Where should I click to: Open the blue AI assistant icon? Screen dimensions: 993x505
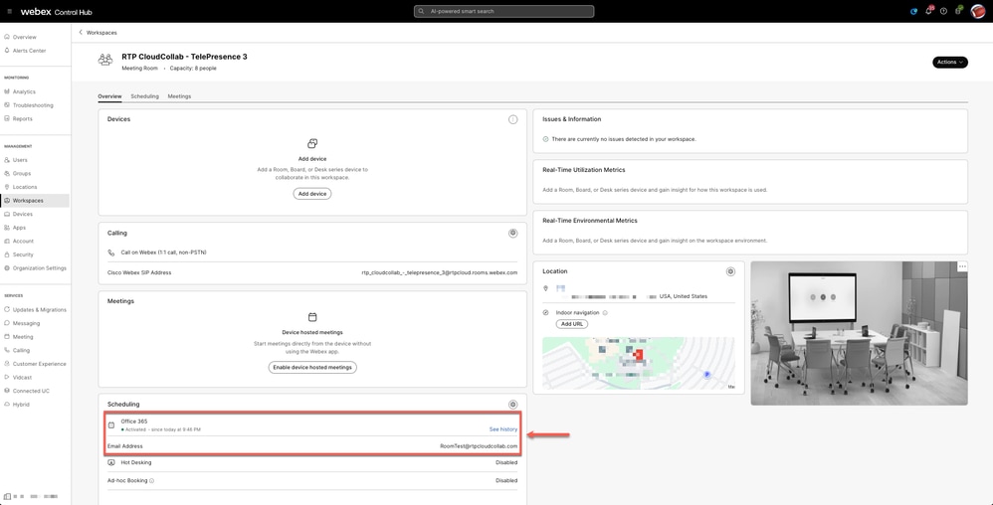point(913,11)
